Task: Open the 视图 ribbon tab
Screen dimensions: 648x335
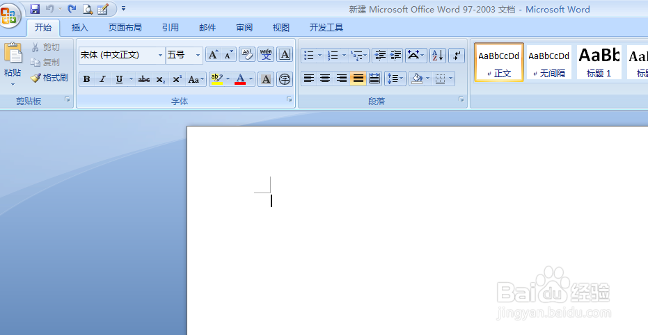Action: pos(281,28)
